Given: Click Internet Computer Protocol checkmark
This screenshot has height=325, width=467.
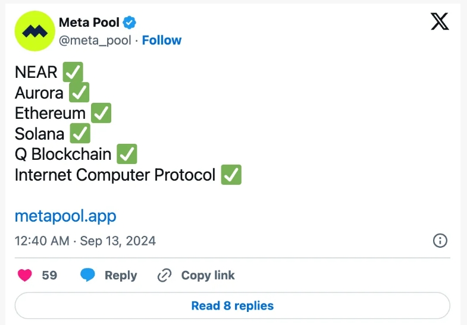Looking at the screenshot, I should click(x=231, y=175).
